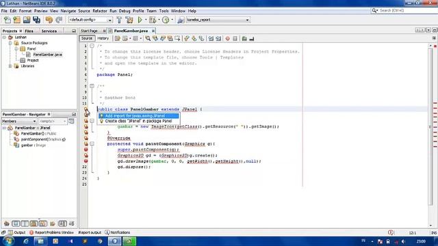
Task: Click the Windows Start button
Action: tap(8, 241)
